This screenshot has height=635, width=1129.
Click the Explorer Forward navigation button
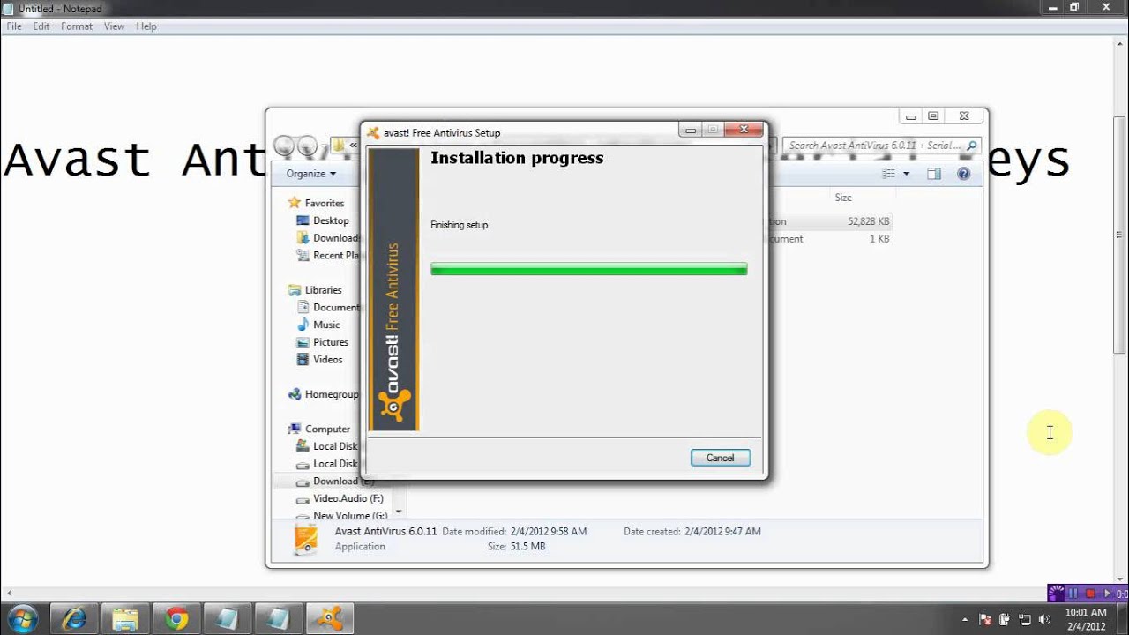pyautogui.click(x=307, y=146)
